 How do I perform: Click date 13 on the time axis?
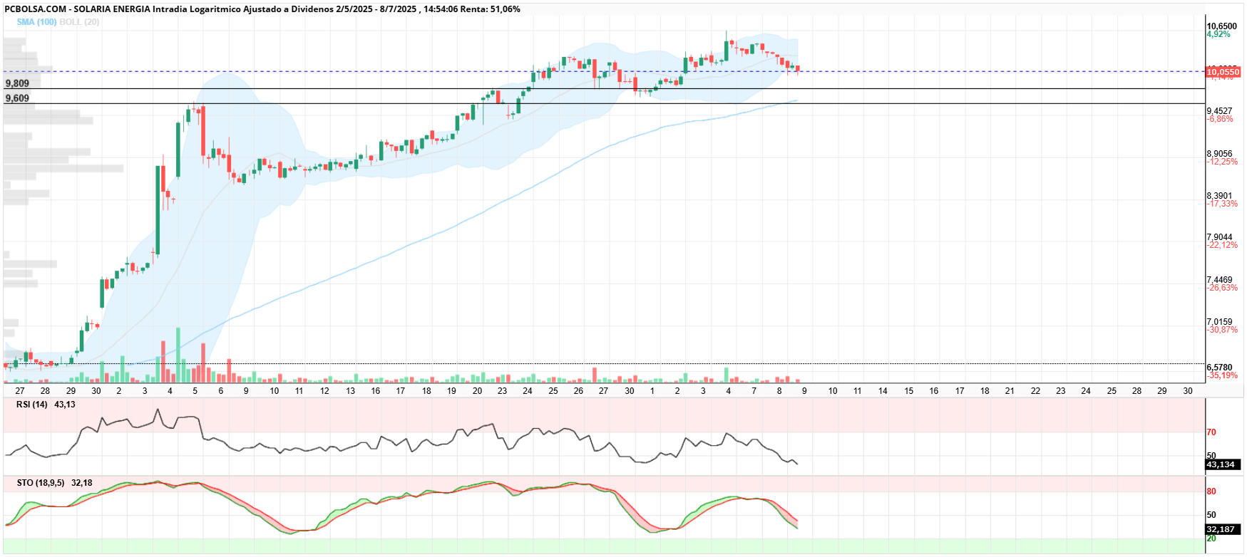(x=350, y=391)
